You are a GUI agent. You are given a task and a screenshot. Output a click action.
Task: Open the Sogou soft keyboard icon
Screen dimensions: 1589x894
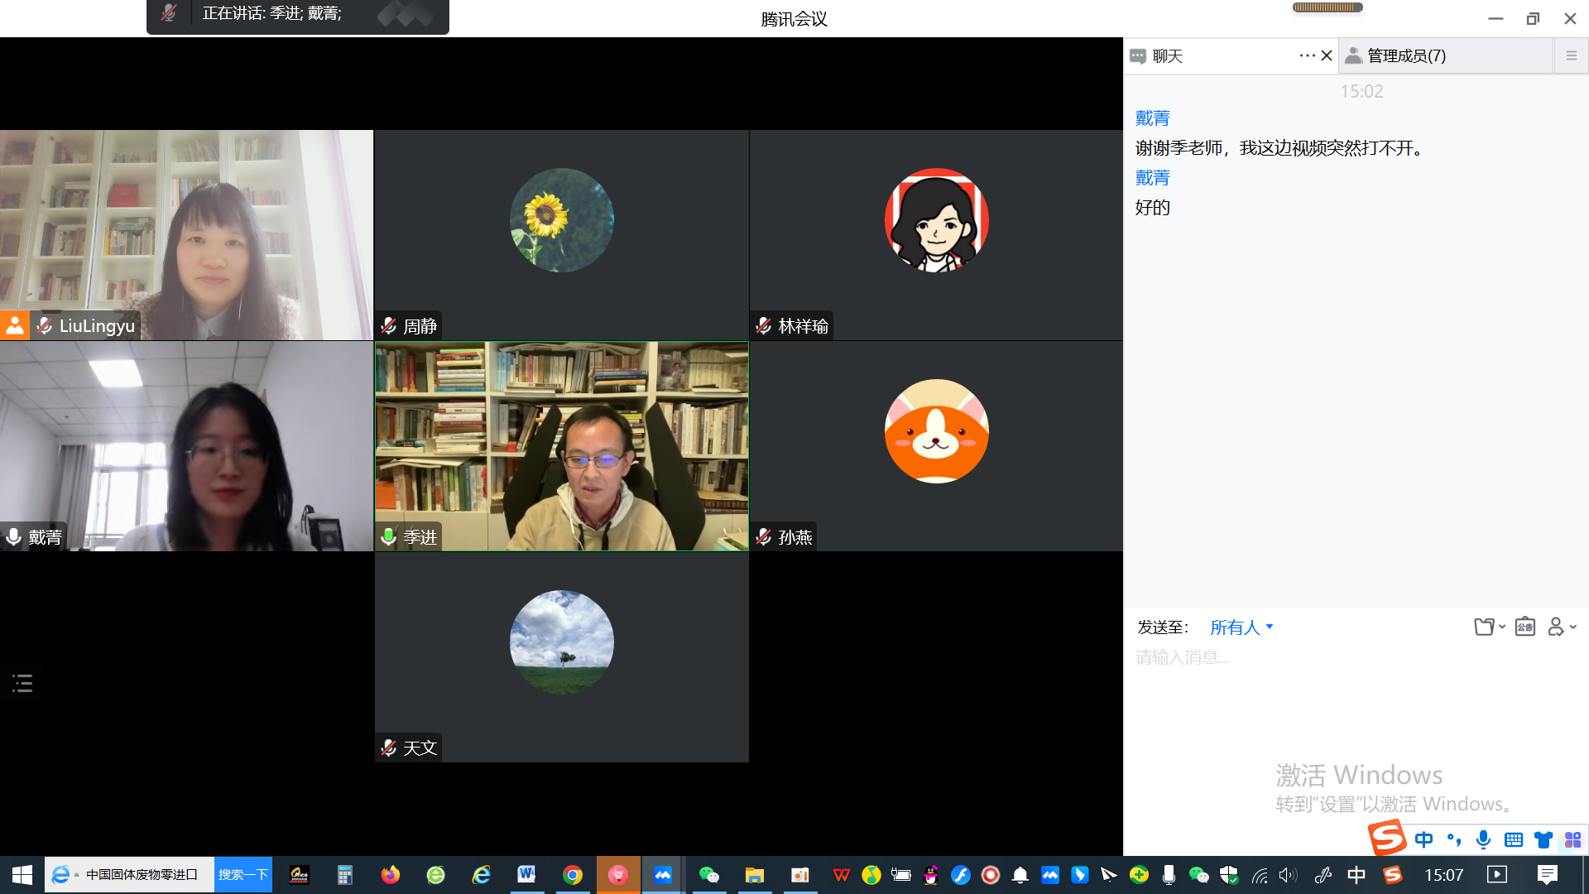1513,840
